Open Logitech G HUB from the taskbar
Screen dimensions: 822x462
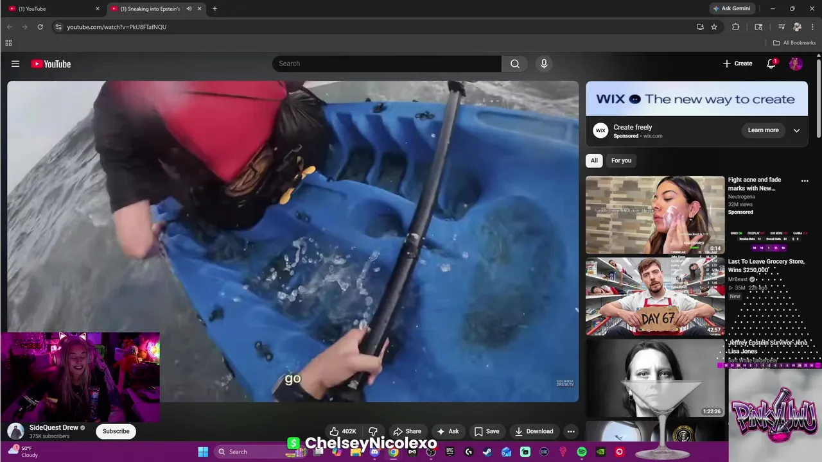468,452
